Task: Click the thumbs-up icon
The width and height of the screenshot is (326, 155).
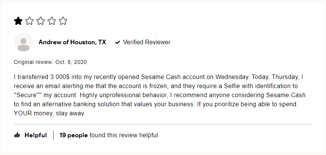Action: (x=17, y=135)
